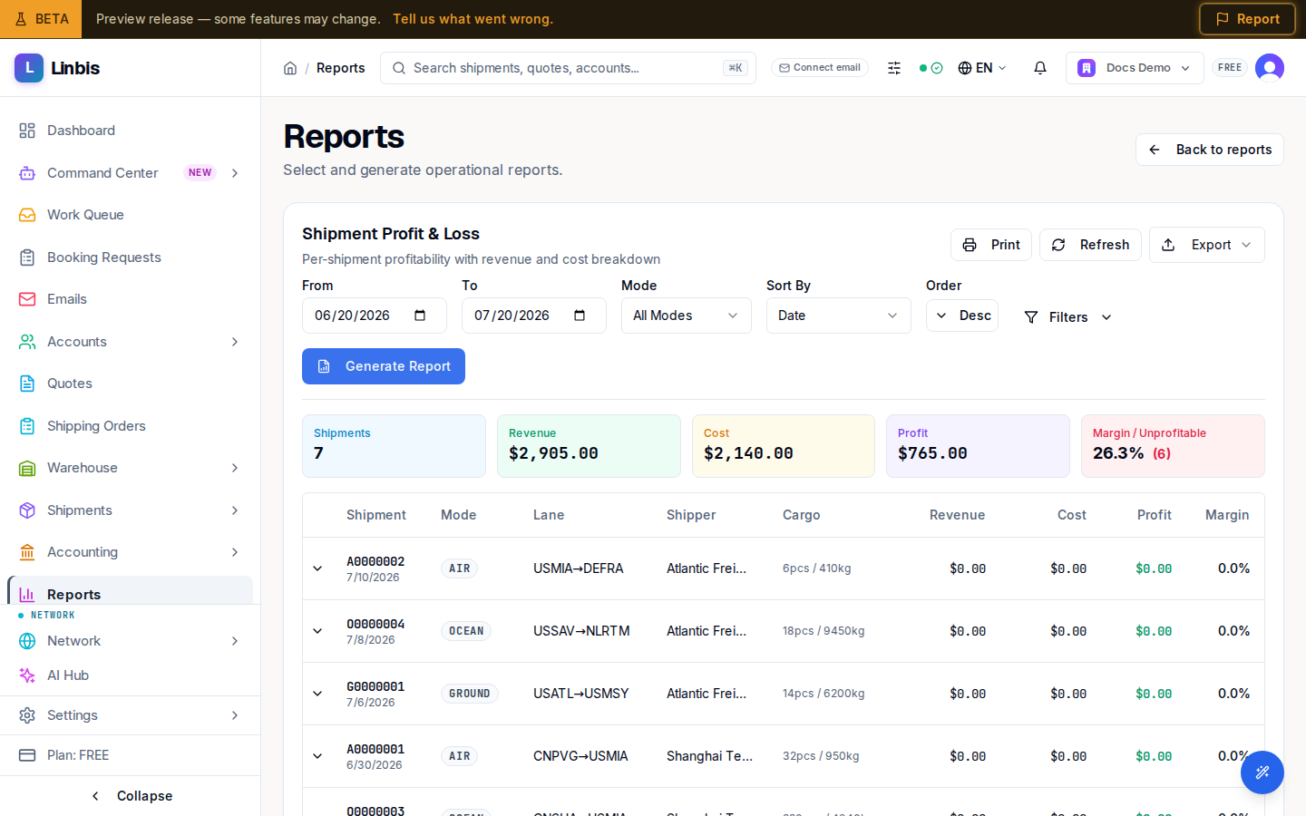1306x816 pixels.
Task: Click the Linbis logo
Action: coord(57,68)
